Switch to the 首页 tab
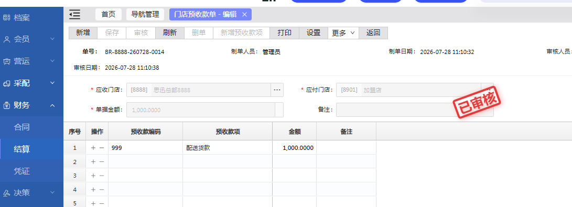Viewport: 572px width, 207px height. pyautogui.click(x=109, y=15)
